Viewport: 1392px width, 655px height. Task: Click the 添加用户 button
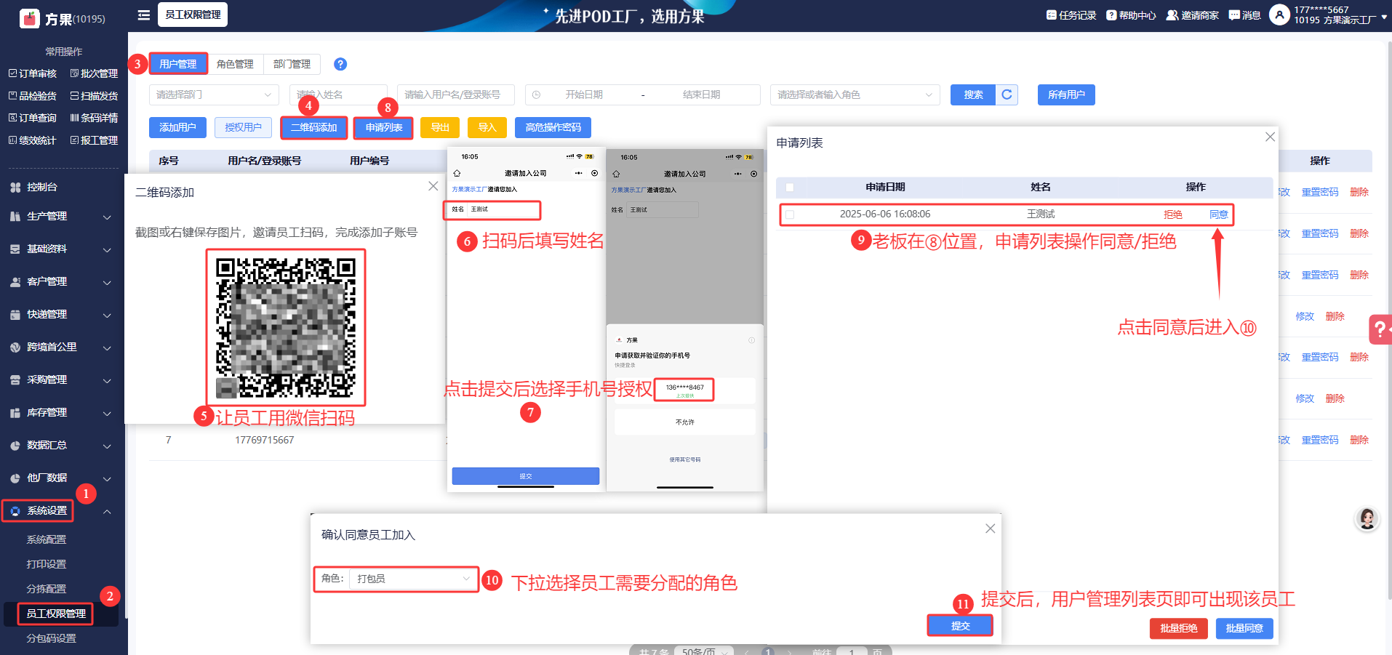point(177,127)
